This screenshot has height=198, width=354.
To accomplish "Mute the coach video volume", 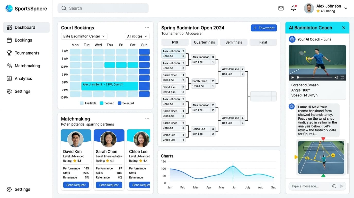I will point(336,77).
